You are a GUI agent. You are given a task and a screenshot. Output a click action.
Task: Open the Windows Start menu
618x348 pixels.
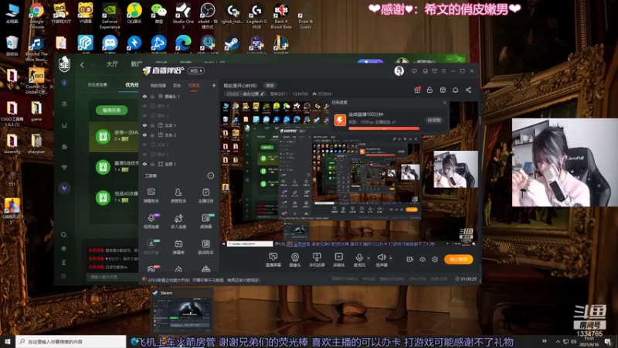(8, 341)
